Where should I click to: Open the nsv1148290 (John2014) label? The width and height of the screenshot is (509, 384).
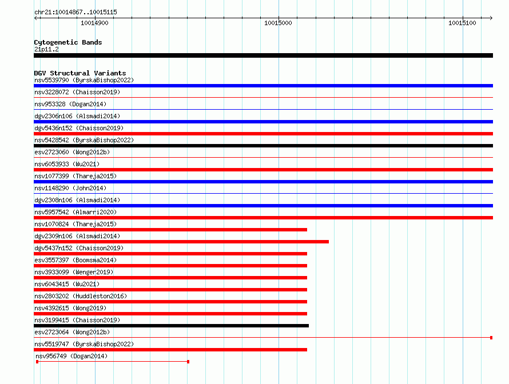tap(70, 188)
